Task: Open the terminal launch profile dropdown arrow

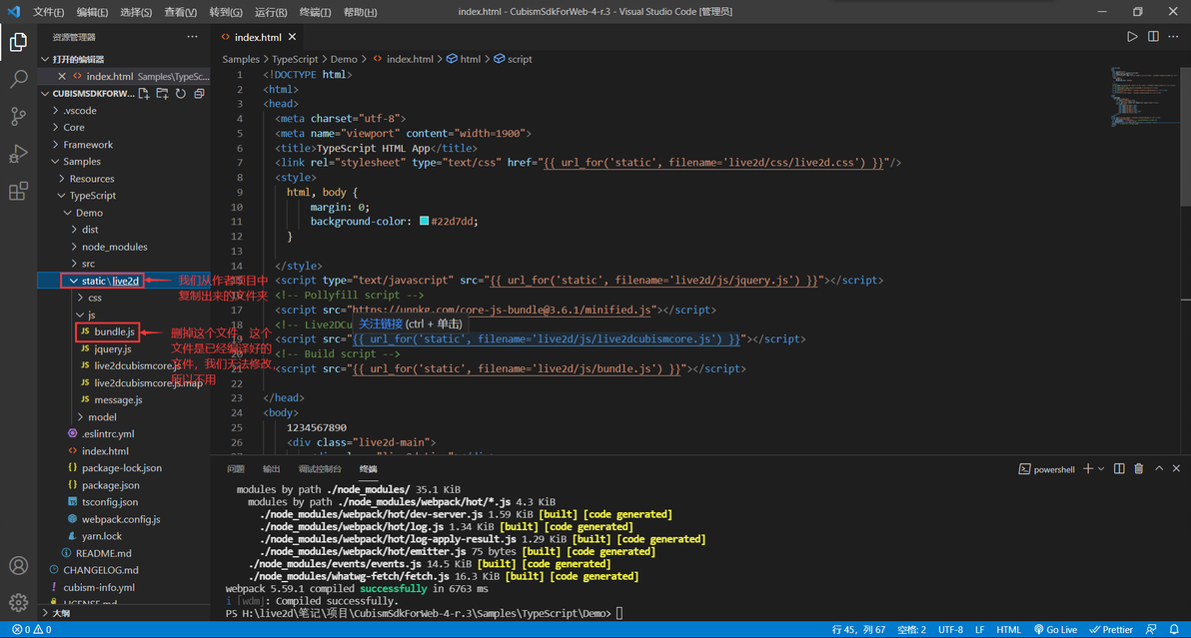Action: click(1101, 469)
